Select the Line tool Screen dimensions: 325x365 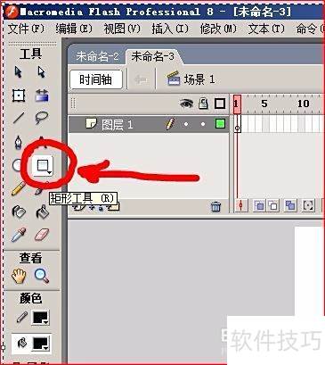19,118
